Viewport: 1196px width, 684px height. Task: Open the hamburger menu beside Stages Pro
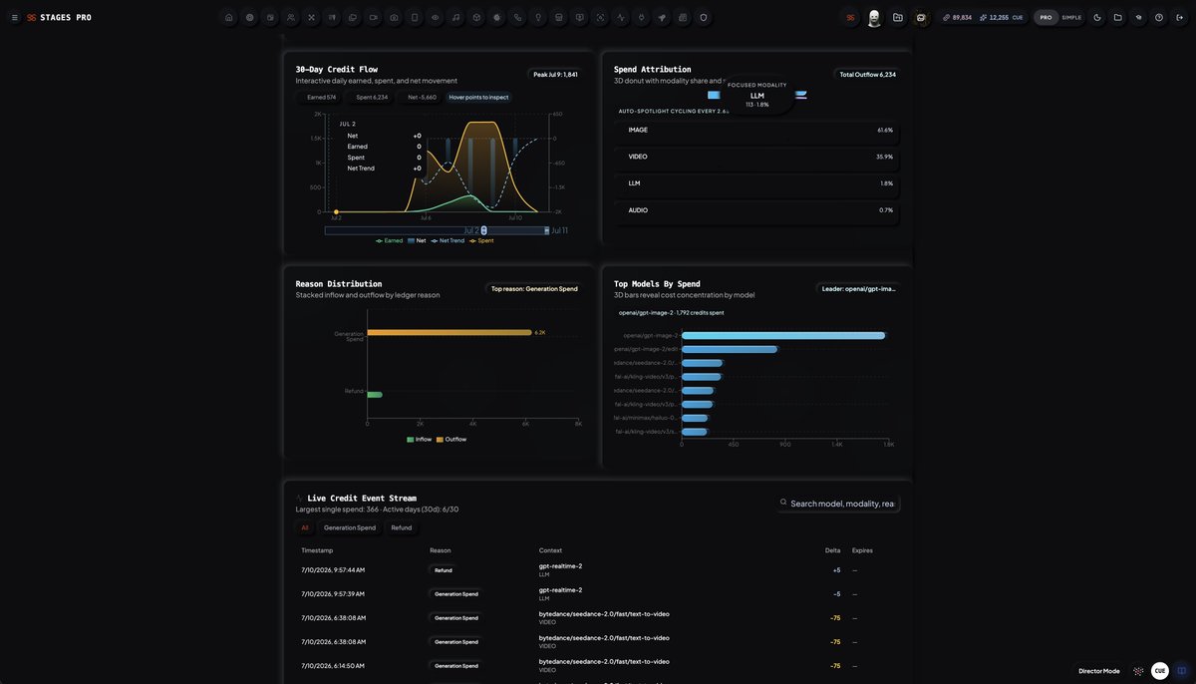click(14, 17)
